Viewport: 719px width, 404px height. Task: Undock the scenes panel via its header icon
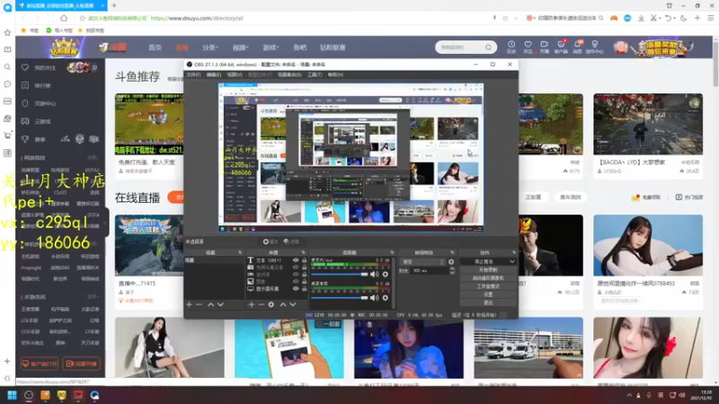click(x=240, y=252)
